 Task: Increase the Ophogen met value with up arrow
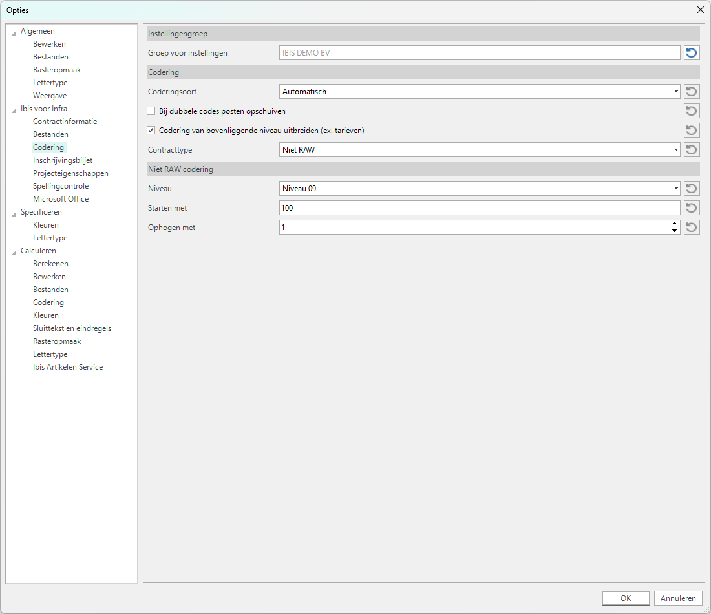coord(675,224)
